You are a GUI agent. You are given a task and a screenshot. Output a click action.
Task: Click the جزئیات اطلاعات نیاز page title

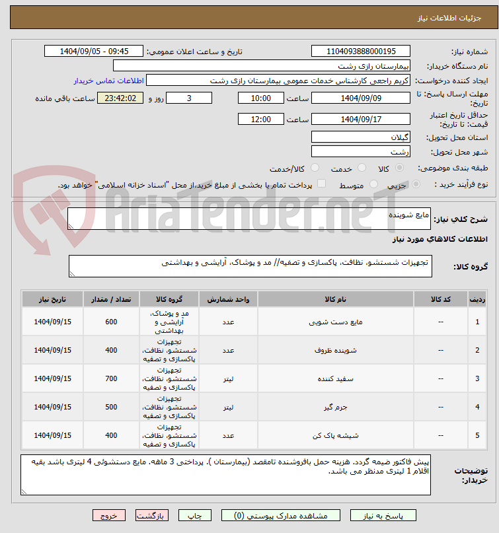(x=449, y=18)
